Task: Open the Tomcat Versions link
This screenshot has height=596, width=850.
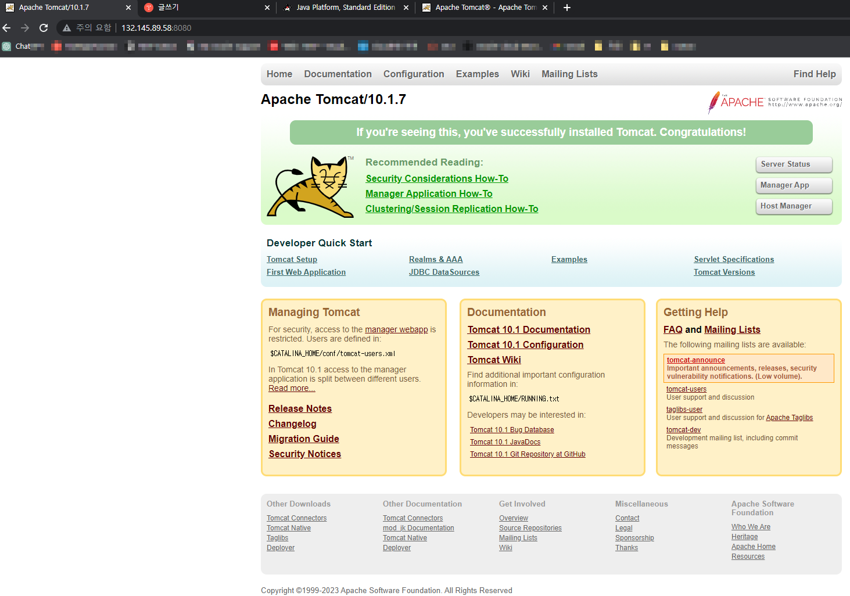Action: click(725, 272)
